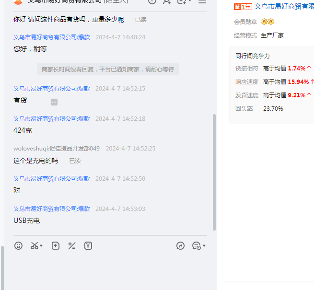Screen dimensions: 314x290
Task: Click the merchant avatar in chat header
Action: click(18, 2)
